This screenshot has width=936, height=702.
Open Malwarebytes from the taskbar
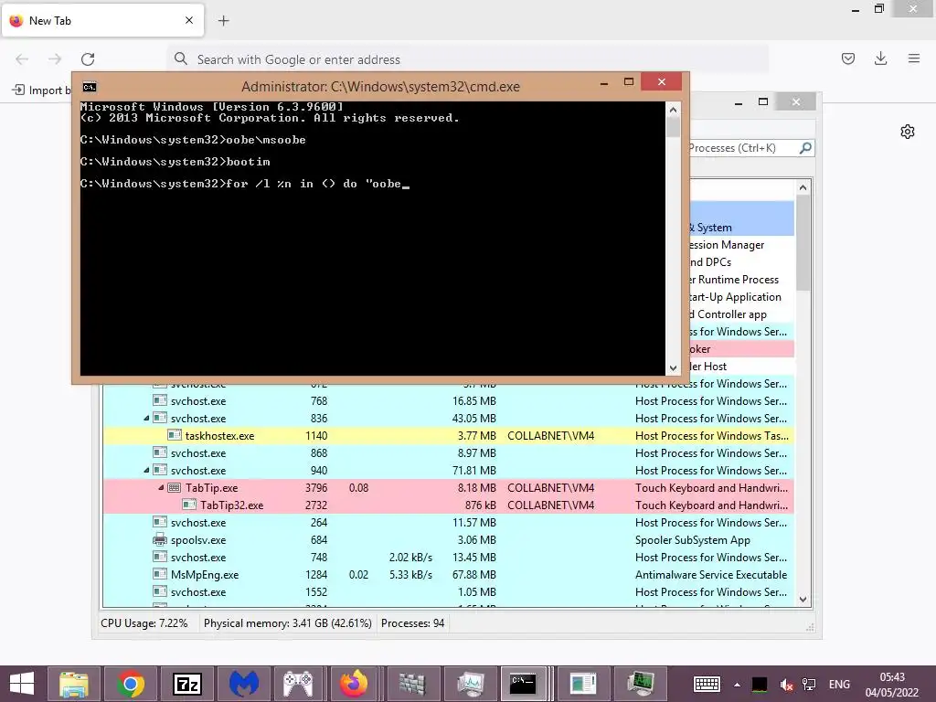tap(243, 684)
